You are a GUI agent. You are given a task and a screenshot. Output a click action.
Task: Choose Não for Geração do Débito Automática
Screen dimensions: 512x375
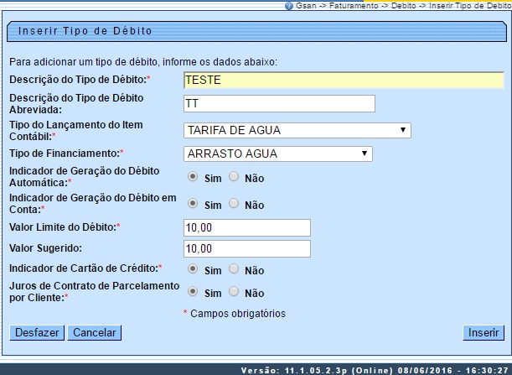(234, 177)
